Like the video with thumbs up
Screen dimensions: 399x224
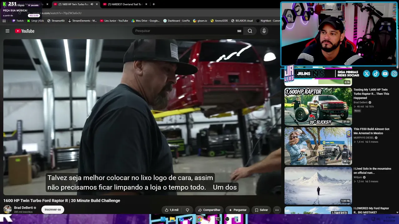tap(171, 210)
